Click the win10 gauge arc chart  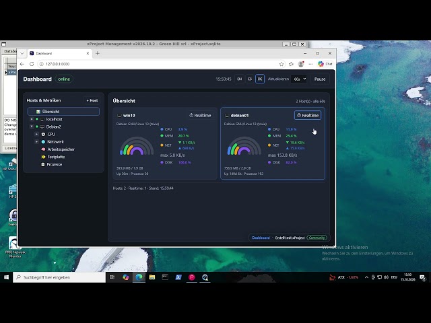point(137,146)
